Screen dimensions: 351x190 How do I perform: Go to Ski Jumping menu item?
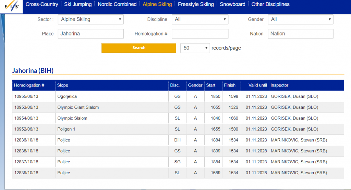point(78,4)
